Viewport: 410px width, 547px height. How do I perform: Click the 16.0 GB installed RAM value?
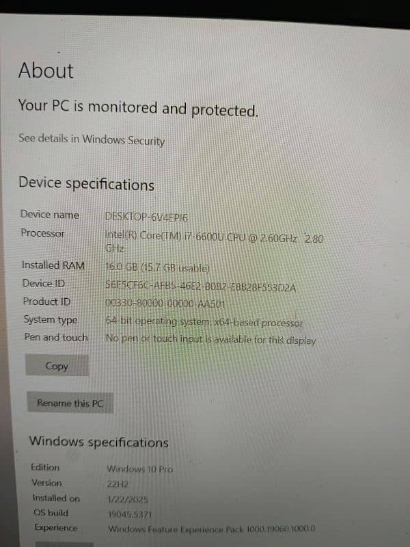click(157, 267)
